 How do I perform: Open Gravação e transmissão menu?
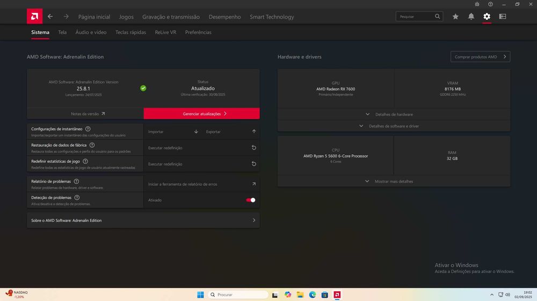[171, 17]
